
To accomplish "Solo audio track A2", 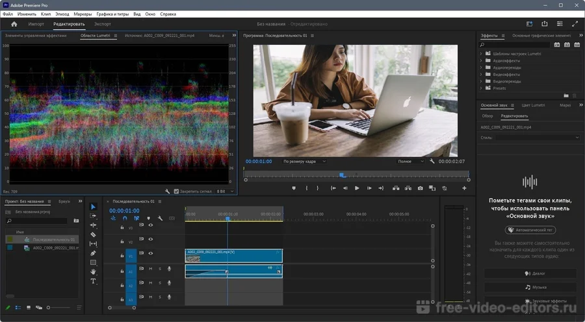I will tap(160, 283).
